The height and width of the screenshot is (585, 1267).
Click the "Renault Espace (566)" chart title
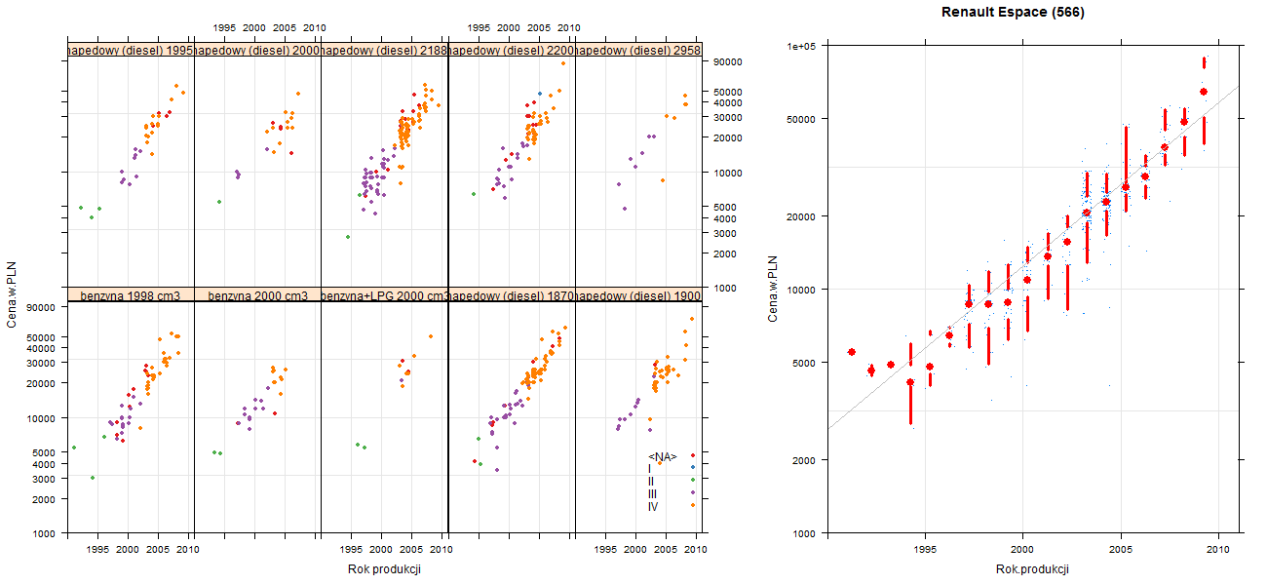pyautogui.click(x=1013, y=13)
